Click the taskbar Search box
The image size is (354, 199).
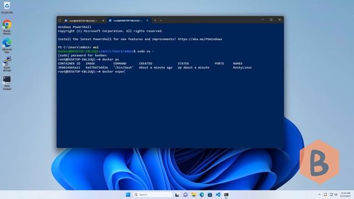pos(153,195)
